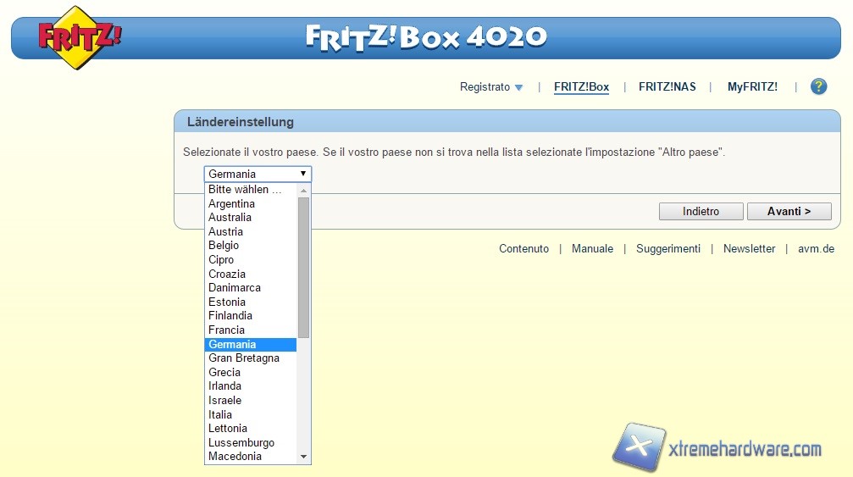Click the FRITZ! logo icon

click(79, 37)
